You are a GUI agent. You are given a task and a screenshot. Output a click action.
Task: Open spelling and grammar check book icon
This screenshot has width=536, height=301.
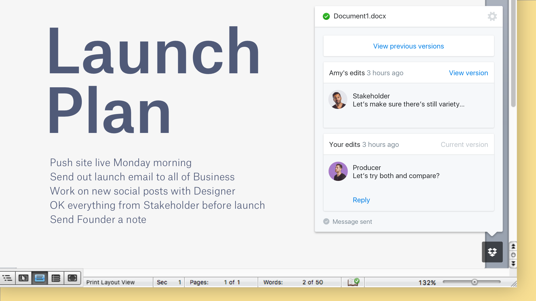(x=353, y=282)
